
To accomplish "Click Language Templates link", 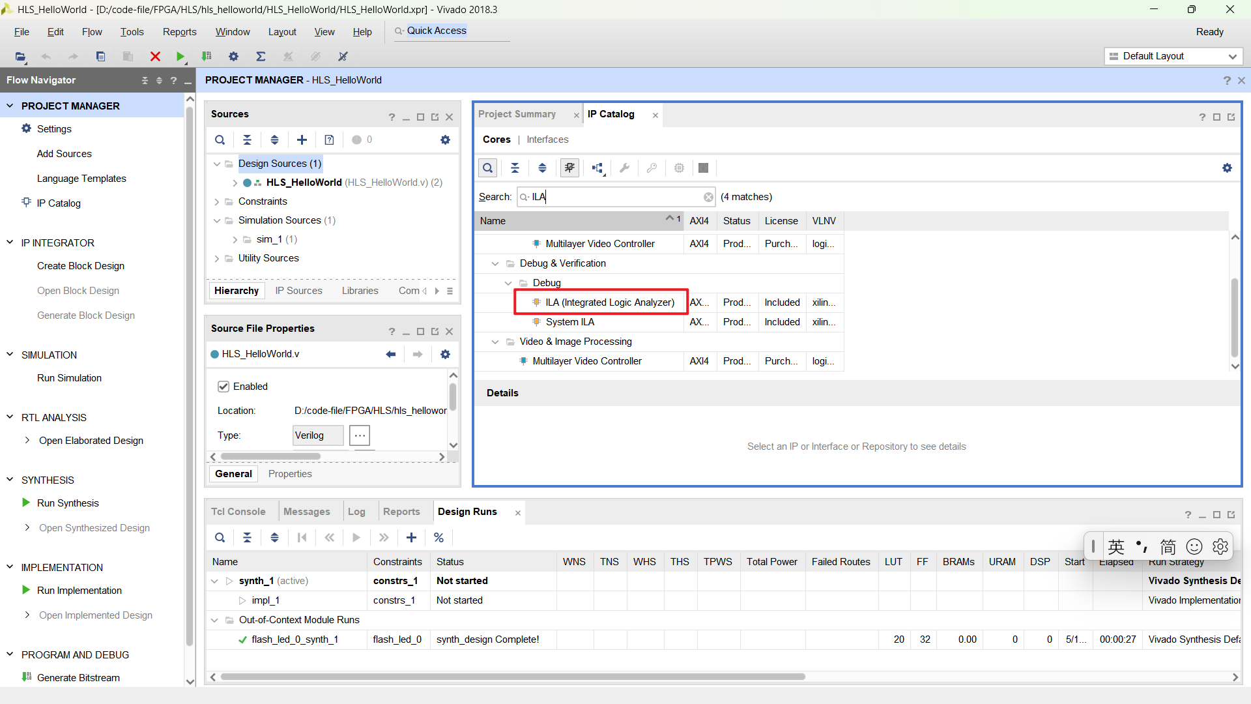I will (81, 179).
